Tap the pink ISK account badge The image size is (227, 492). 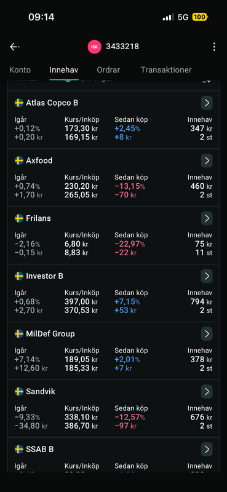point(95,47)
